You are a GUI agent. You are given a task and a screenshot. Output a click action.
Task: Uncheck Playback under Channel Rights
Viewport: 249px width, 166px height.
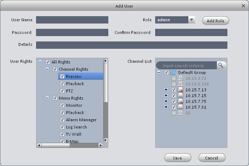coord(62,84)
